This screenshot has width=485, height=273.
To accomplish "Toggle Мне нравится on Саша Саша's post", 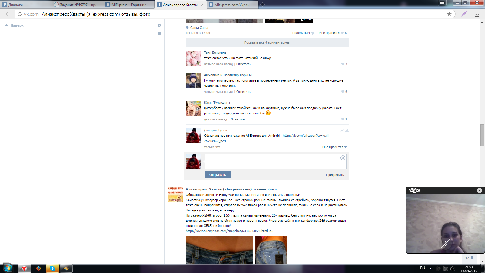I will pyautogui.click(x=333, y=33).
